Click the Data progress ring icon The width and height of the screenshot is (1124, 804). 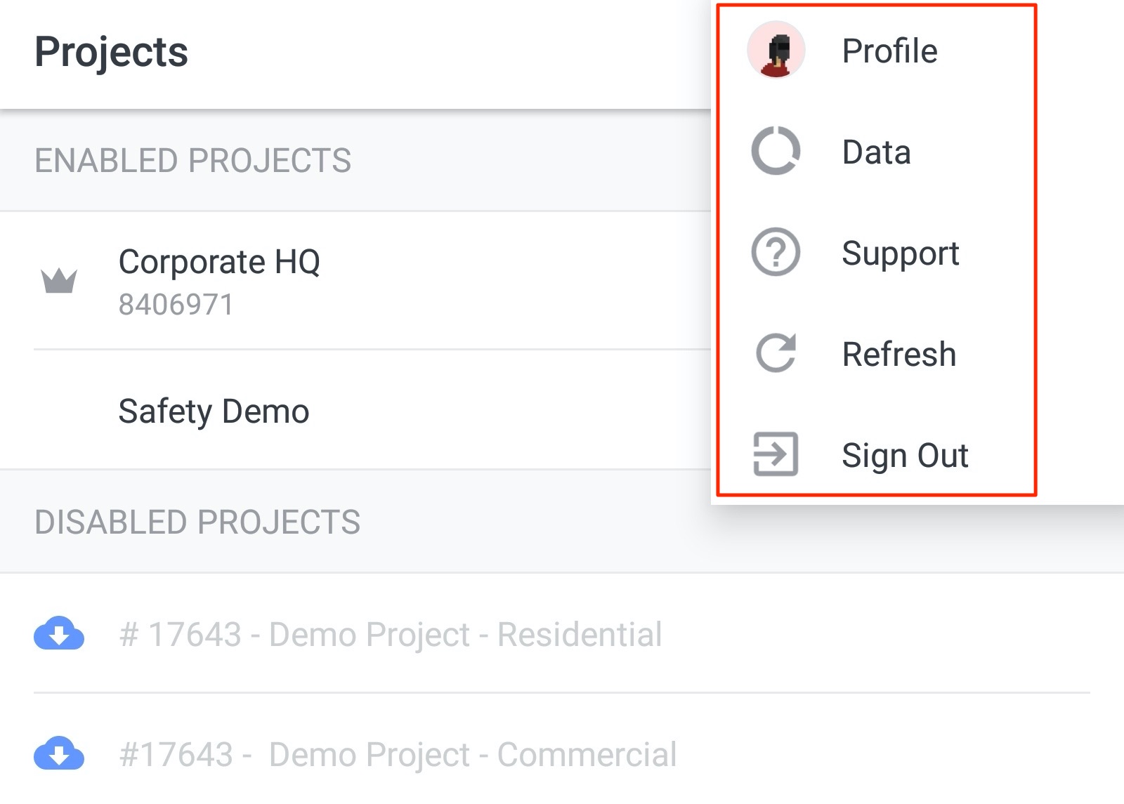[776, 151]
